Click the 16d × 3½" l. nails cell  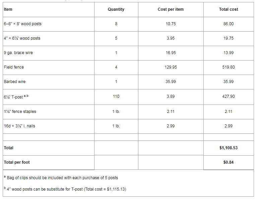[19, 126]
